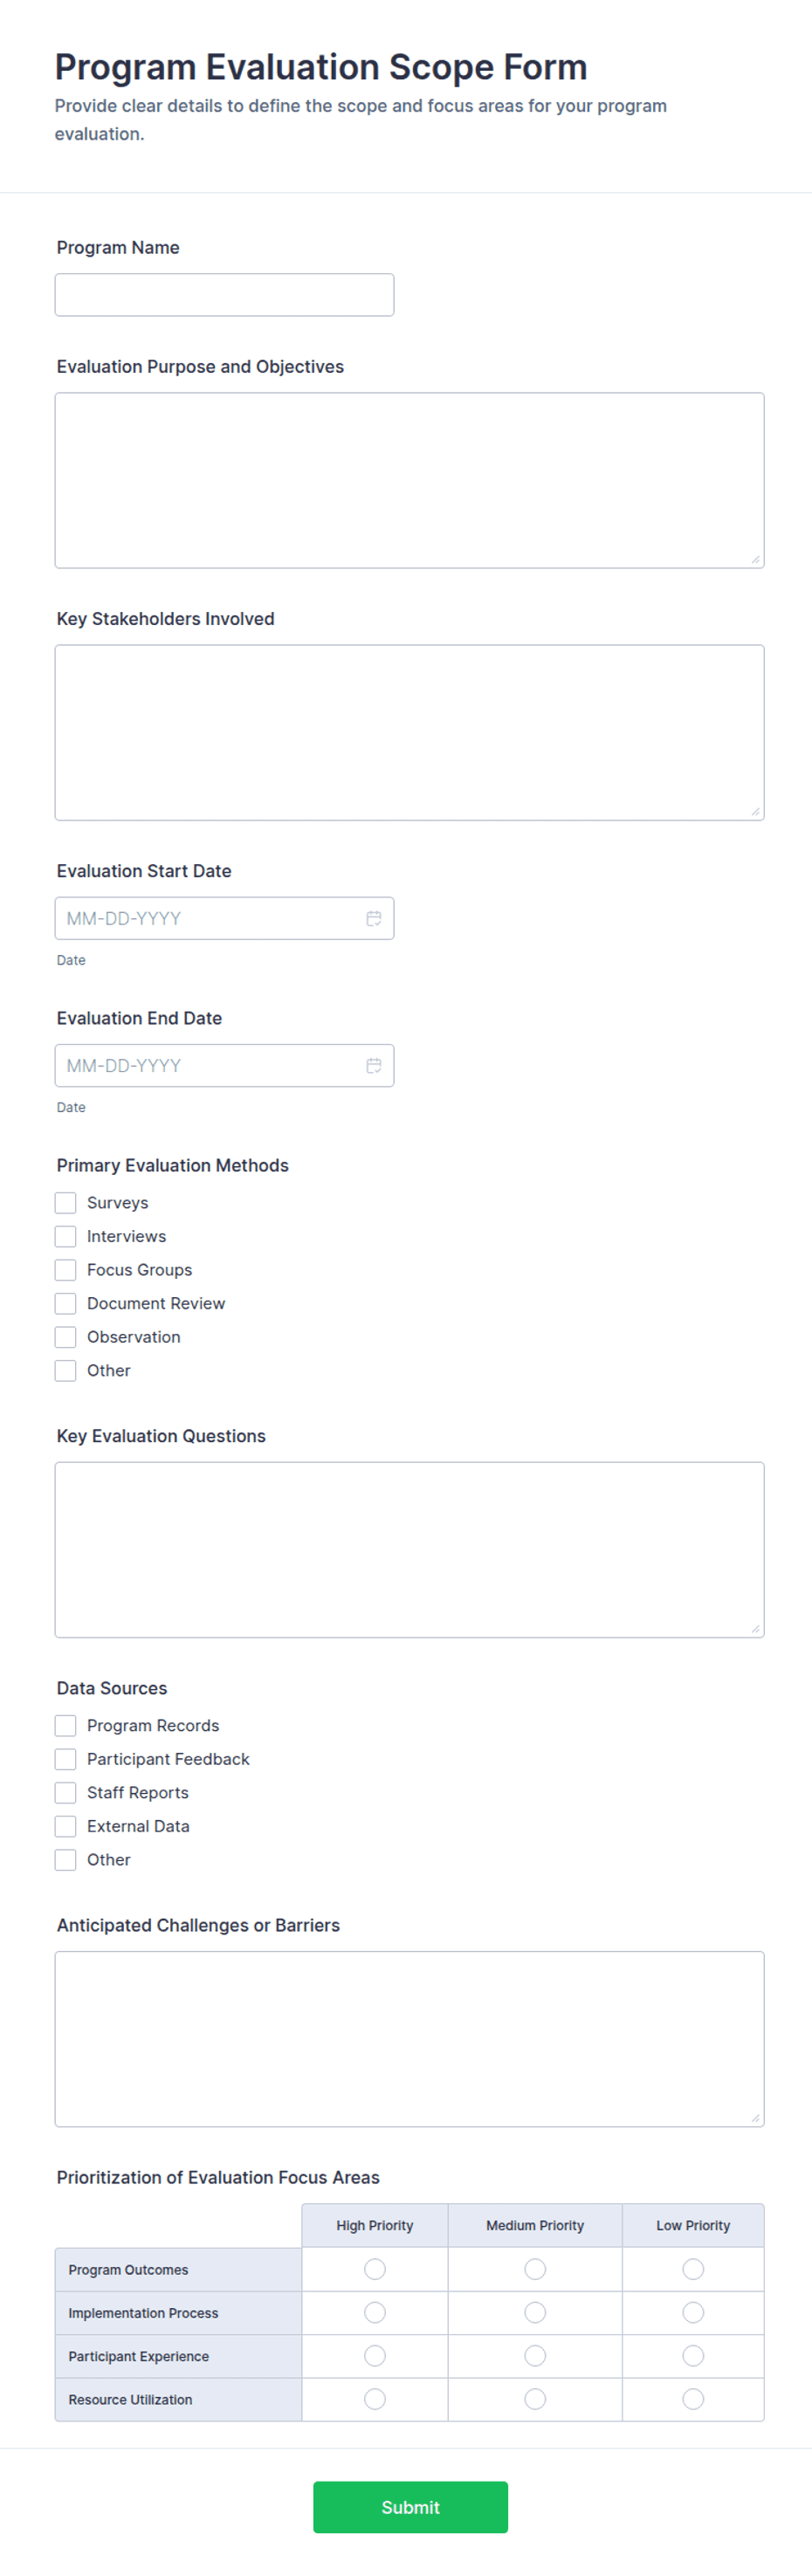The image size is (812, 2576).
Task: Tick the Focus Groups checkbox
Action: point(65,1269)
